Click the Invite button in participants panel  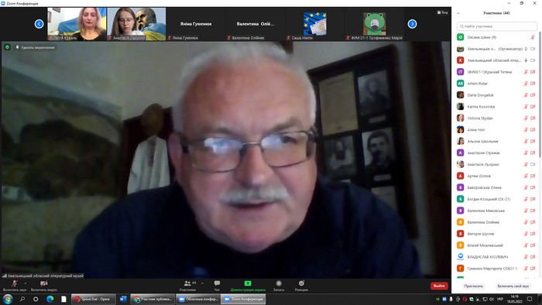tap(473, 286)
